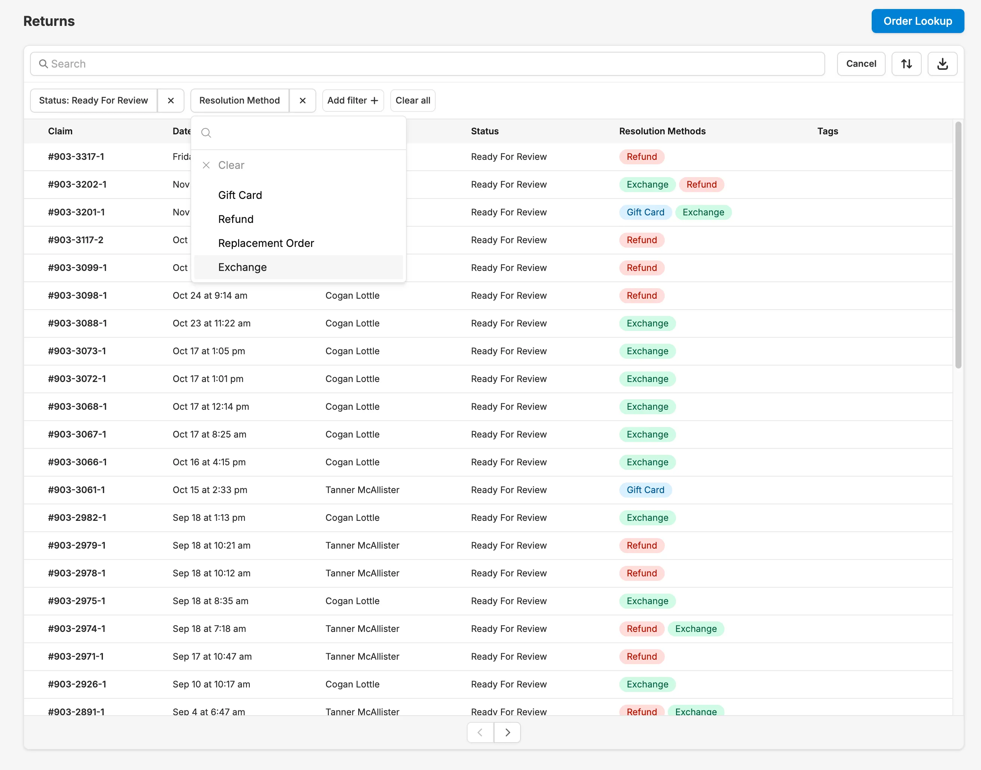The image size is (981, 770).
Task: Open claim #903-3088-1
Action: click(x=77, y=323)
